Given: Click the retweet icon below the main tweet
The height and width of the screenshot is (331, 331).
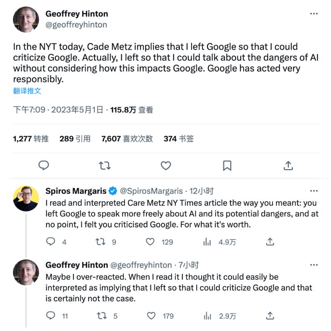Looking at the screenshot, I should pos(105,165).
